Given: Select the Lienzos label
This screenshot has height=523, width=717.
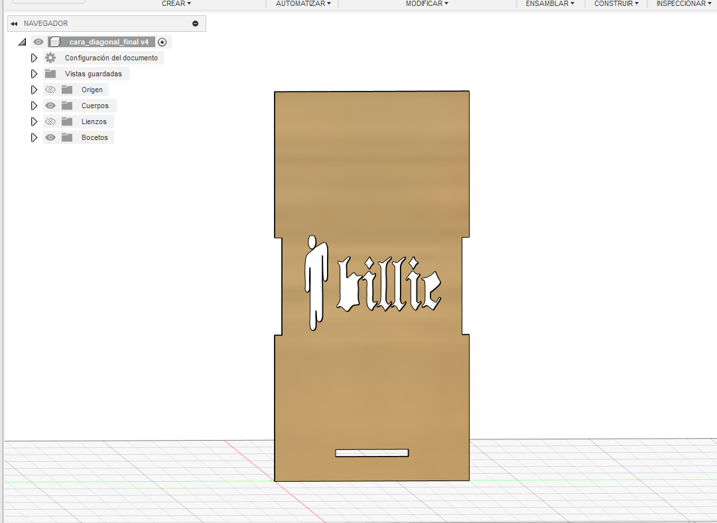Looking at the screenshot, I should tap(94, 121).
